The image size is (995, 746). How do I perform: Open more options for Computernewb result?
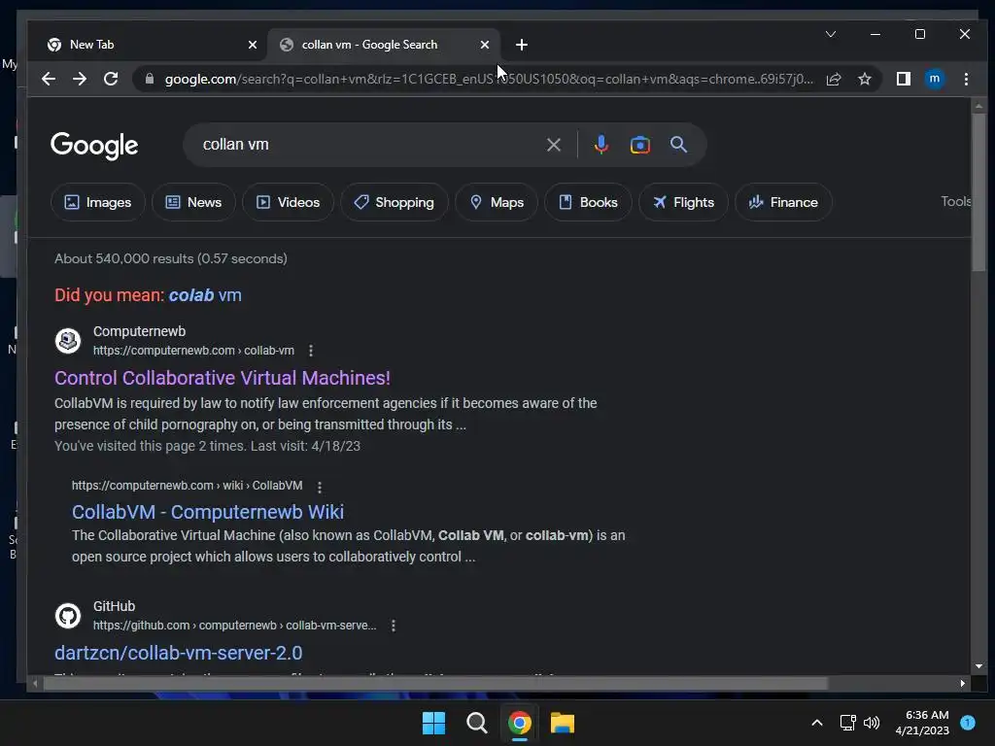(310, 351)
